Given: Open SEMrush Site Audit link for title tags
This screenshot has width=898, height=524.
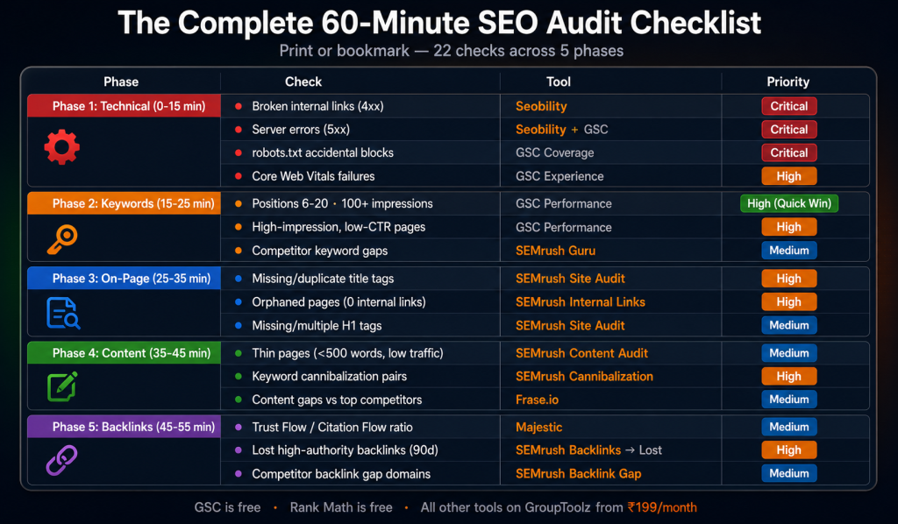Looking at the screenshot, I should pyautogui.click(x=570, y=279).
